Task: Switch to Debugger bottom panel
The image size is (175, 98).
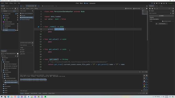Action: [27, 93]
